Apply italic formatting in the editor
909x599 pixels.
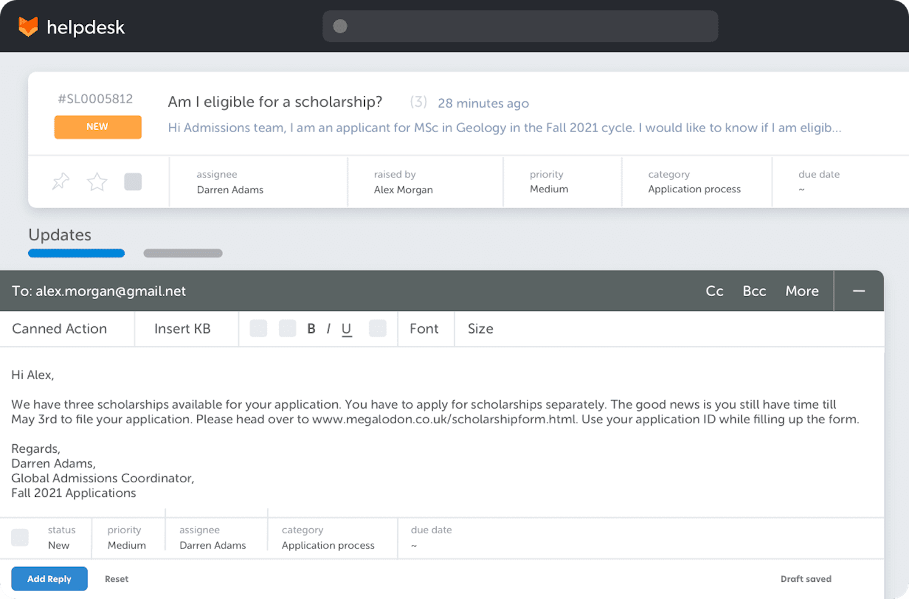click(329, 329)
